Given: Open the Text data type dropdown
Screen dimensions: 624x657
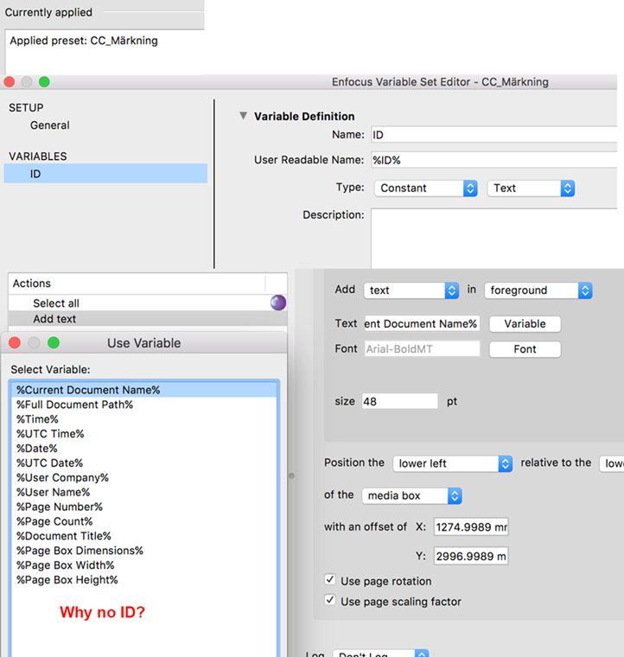Looking at the screenshot, I should point(531,188).
